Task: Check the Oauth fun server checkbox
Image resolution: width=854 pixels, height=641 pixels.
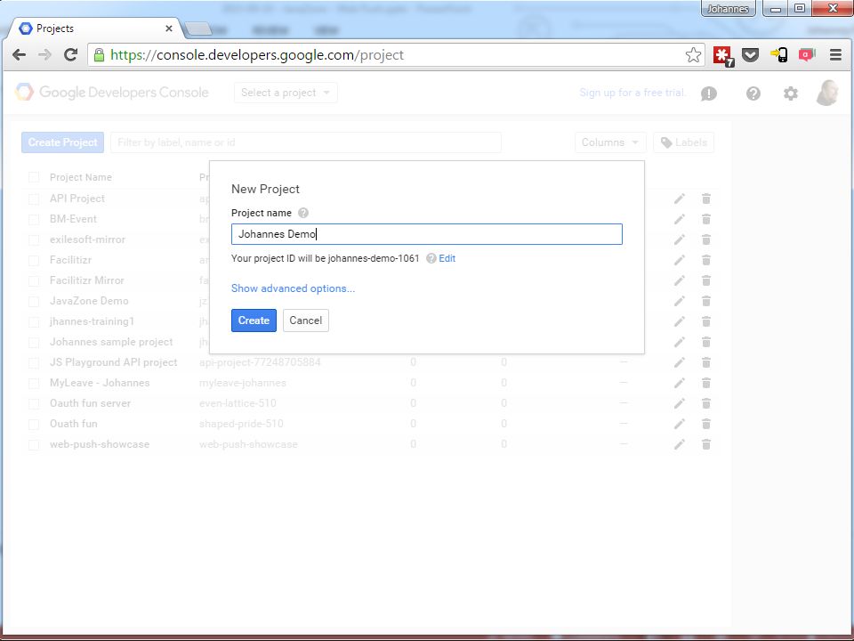Action: [x=34, y=403]
